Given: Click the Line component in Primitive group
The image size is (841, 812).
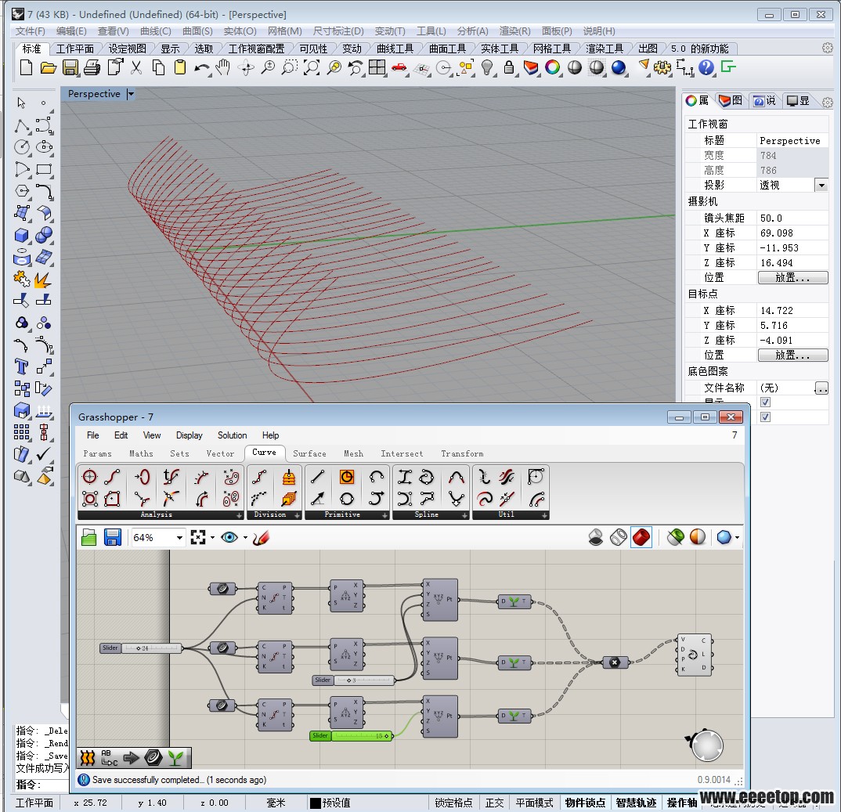Looking at the screenshot, I should click(x=317, y=477).
